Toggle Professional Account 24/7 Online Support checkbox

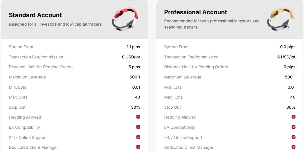point(294,137)
